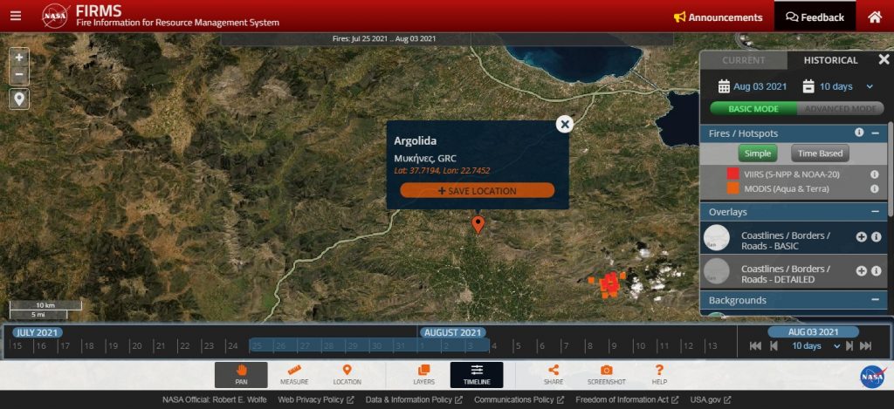Click the side panel scrollbar

click(x=891, y=170)
